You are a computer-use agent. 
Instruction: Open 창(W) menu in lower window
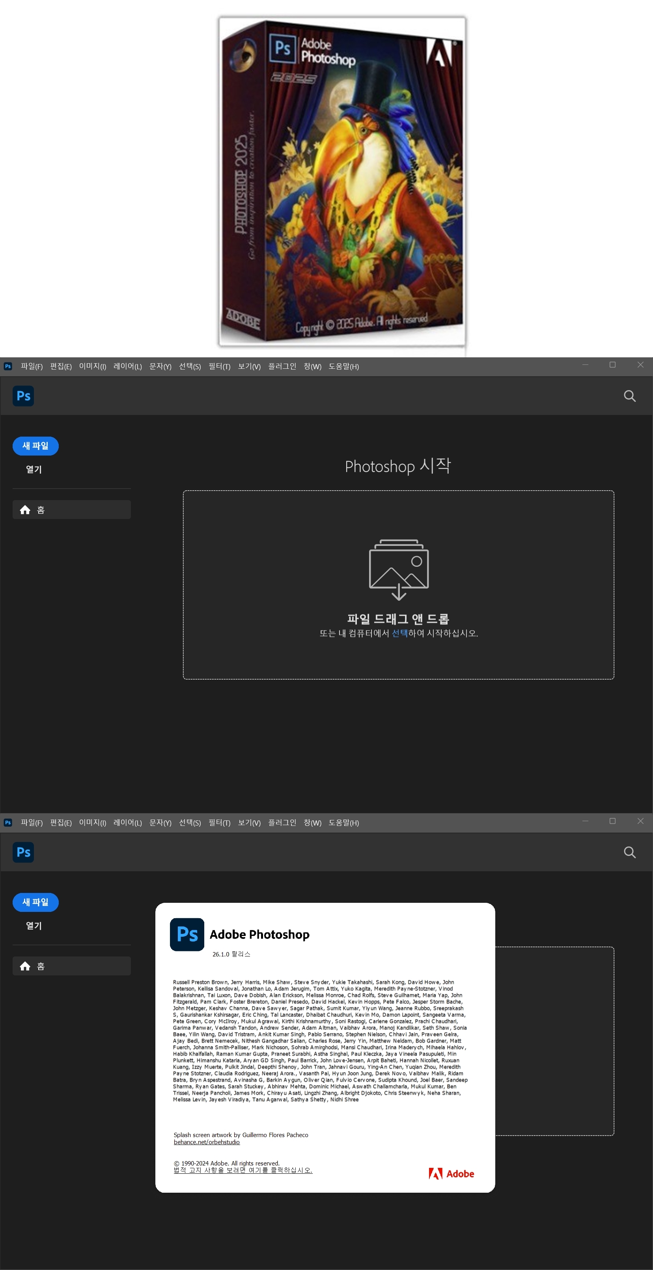312,822
